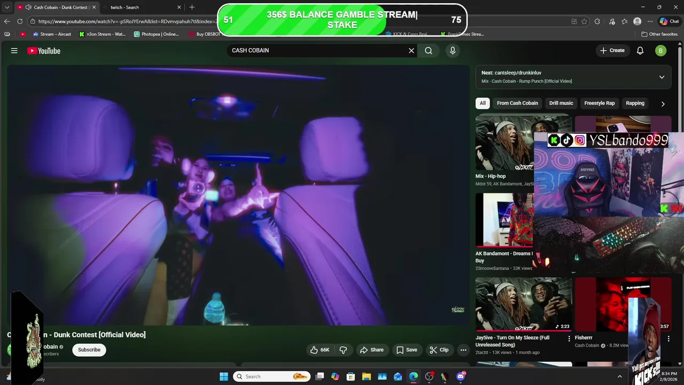Image resolution: width=684 pixels, height=385 pixels.
Task: Select the Drill music chip
Action: coord(561,103)
